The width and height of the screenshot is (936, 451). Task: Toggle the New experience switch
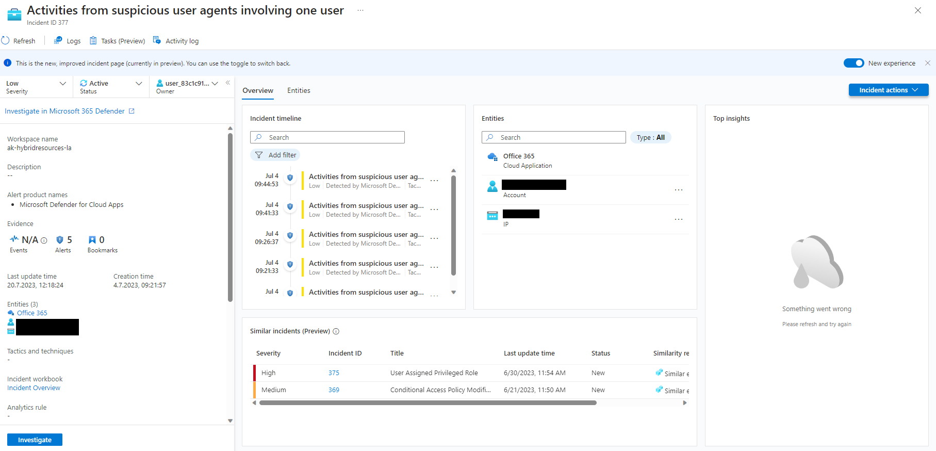click(x=853, y=63)
